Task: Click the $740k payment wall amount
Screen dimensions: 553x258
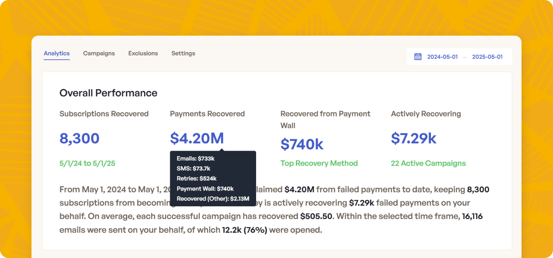Action: click(x=302, y=145)
